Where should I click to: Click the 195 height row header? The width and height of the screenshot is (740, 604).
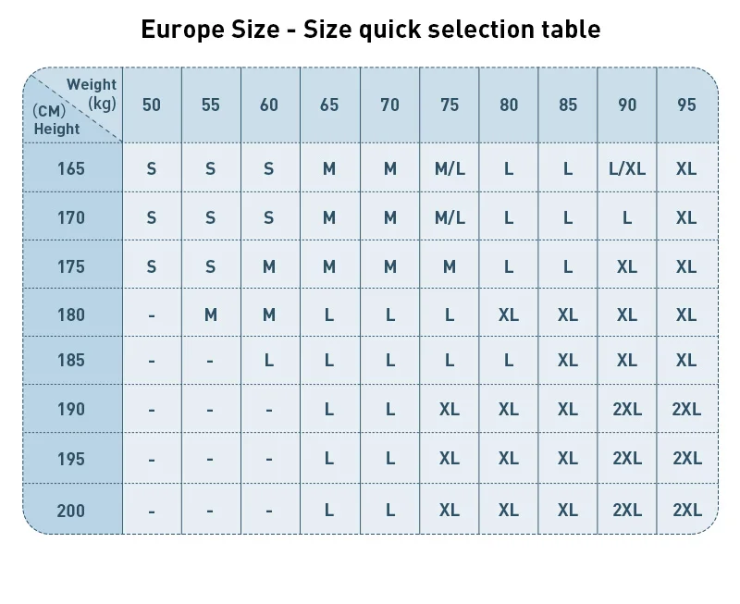[70, 459]
